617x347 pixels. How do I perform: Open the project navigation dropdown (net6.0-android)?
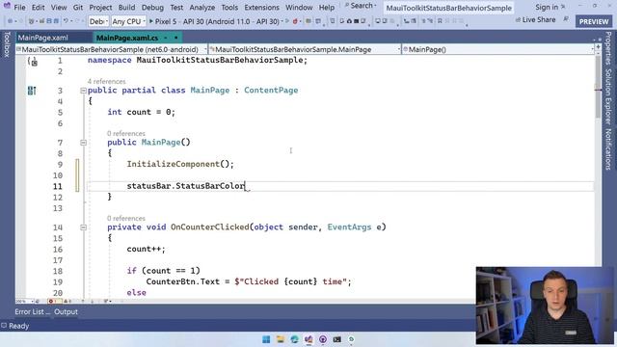point(112,49)
